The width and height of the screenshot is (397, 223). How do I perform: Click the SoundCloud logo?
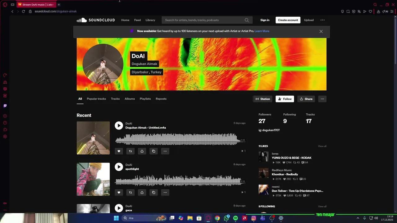point(96,20)
